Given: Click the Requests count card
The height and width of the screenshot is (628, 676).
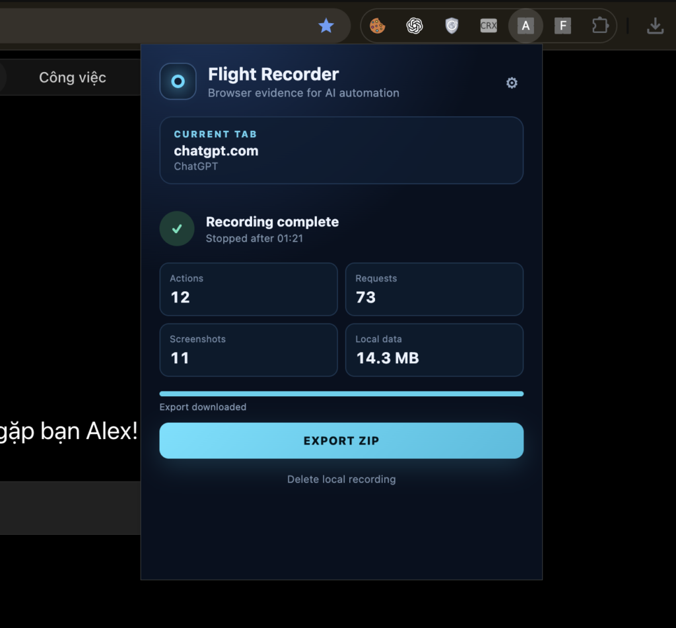Looking at the screenshot, I should [x=434, y=289].
